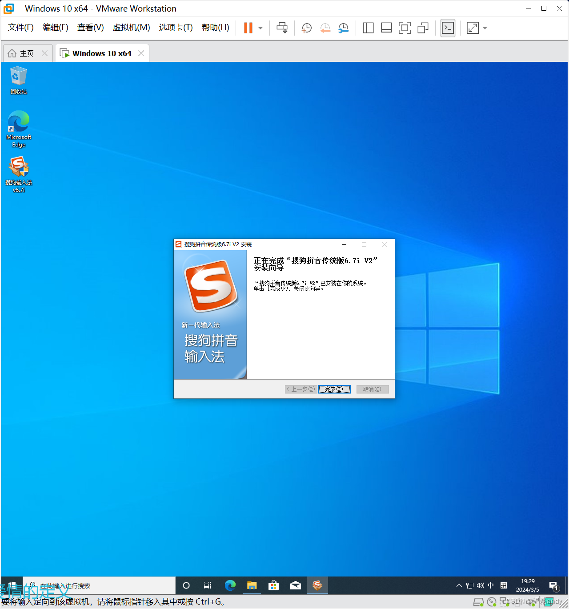
Task: Revert VM to previous snapshot
Action: point(325,28)
